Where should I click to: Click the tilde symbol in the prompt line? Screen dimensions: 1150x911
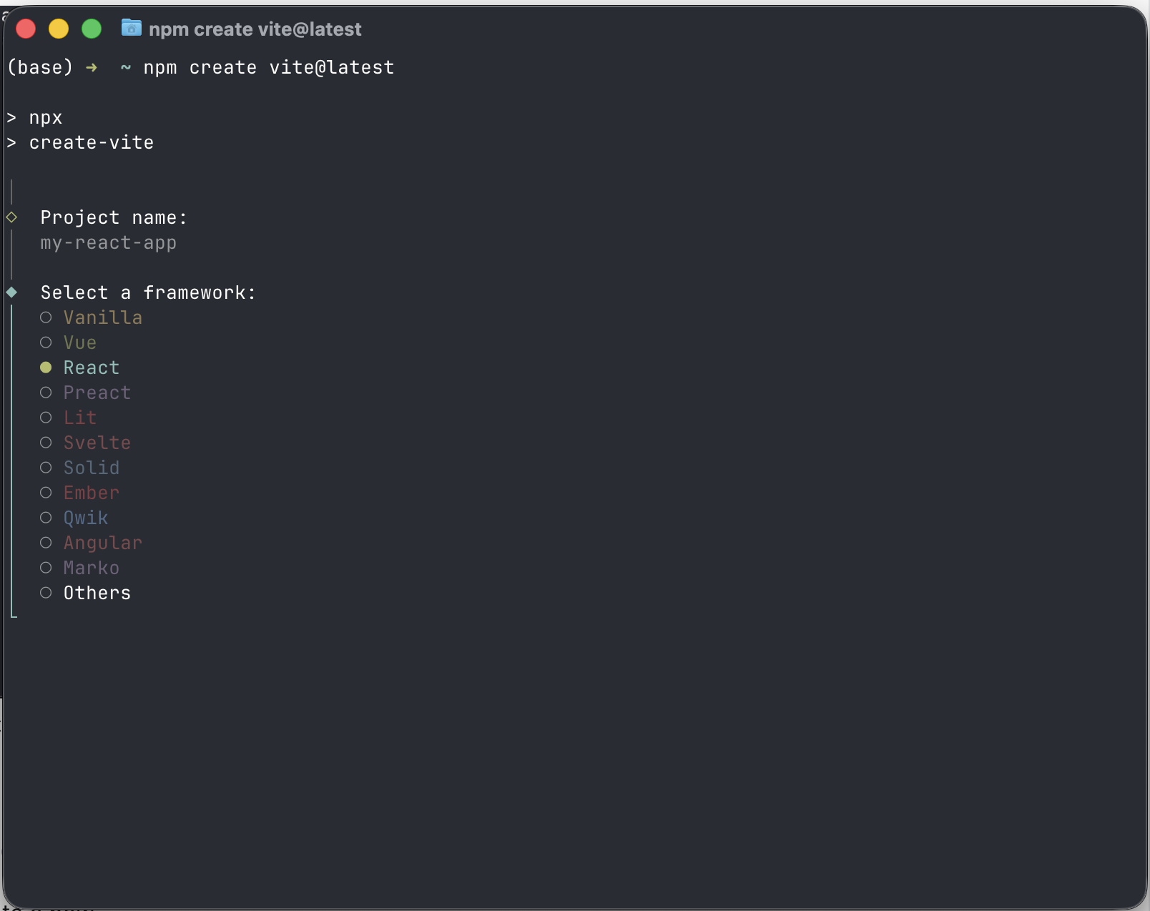point(126,68)
